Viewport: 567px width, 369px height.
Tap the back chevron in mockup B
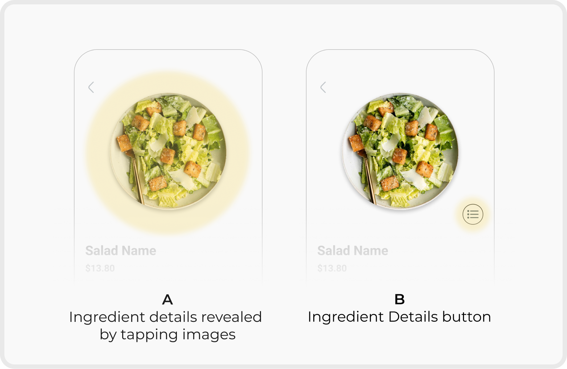point(323,87)
